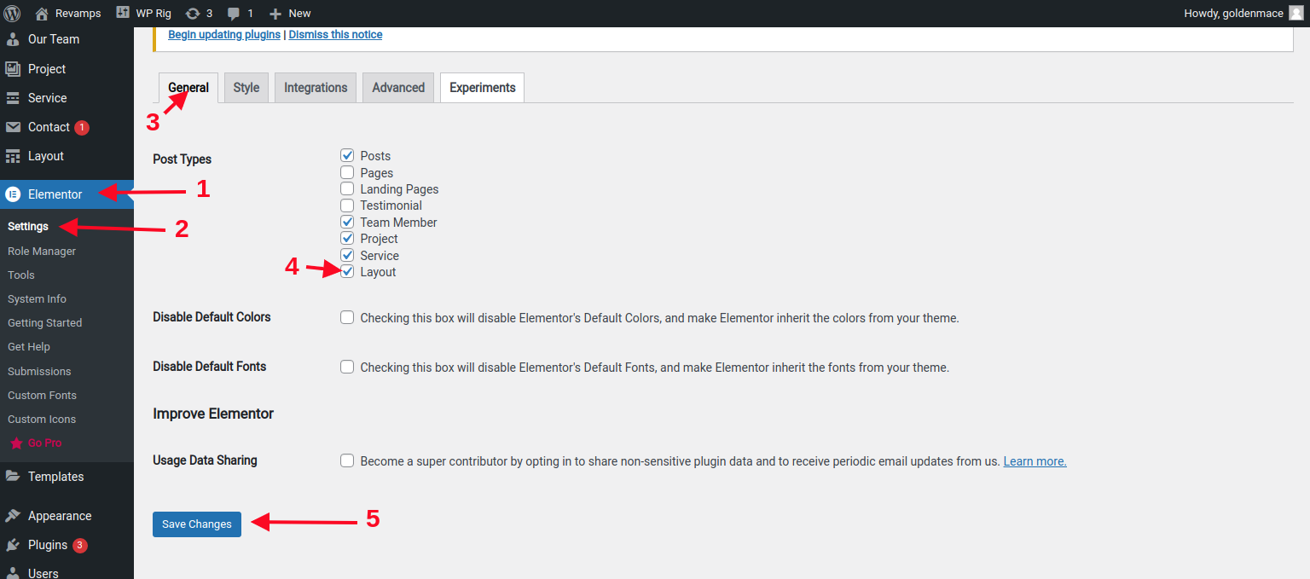Viewport: 1310px width, 579px height.
Task: Click the user avatar next to goldenmace
Action: coord(1296,13)
